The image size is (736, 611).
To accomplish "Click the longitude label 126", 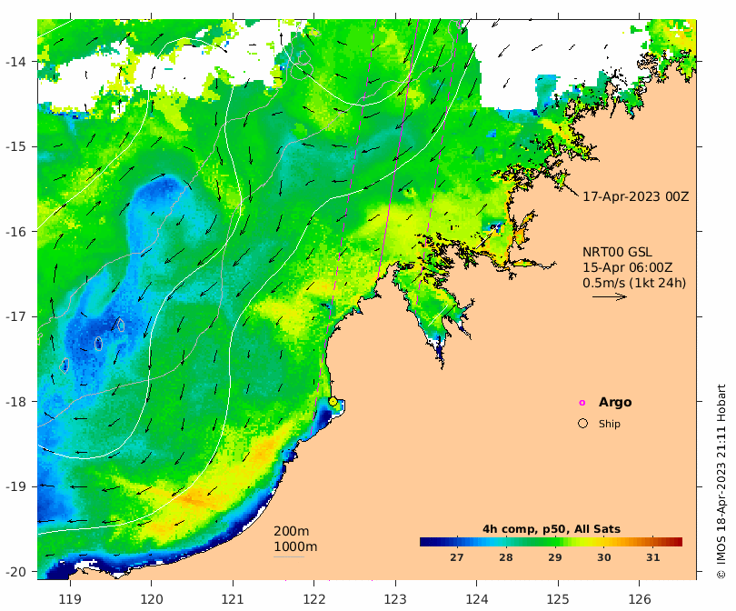I will click(x=640, y=599).
